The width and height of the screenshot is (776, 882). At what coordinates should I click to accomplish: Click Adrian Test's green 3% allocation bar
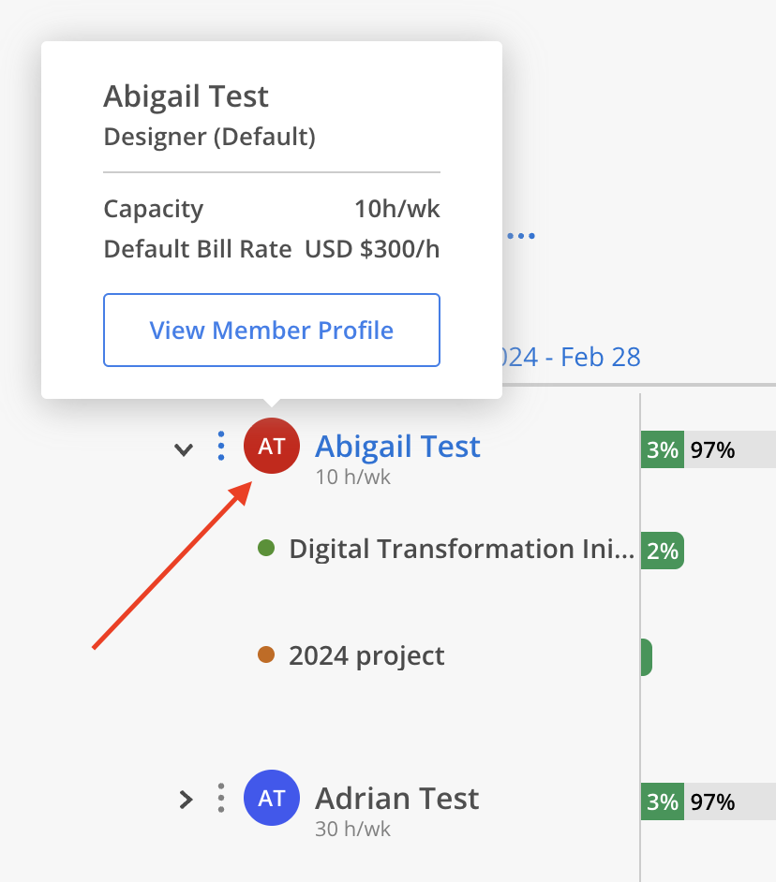[x=662, y=801]
